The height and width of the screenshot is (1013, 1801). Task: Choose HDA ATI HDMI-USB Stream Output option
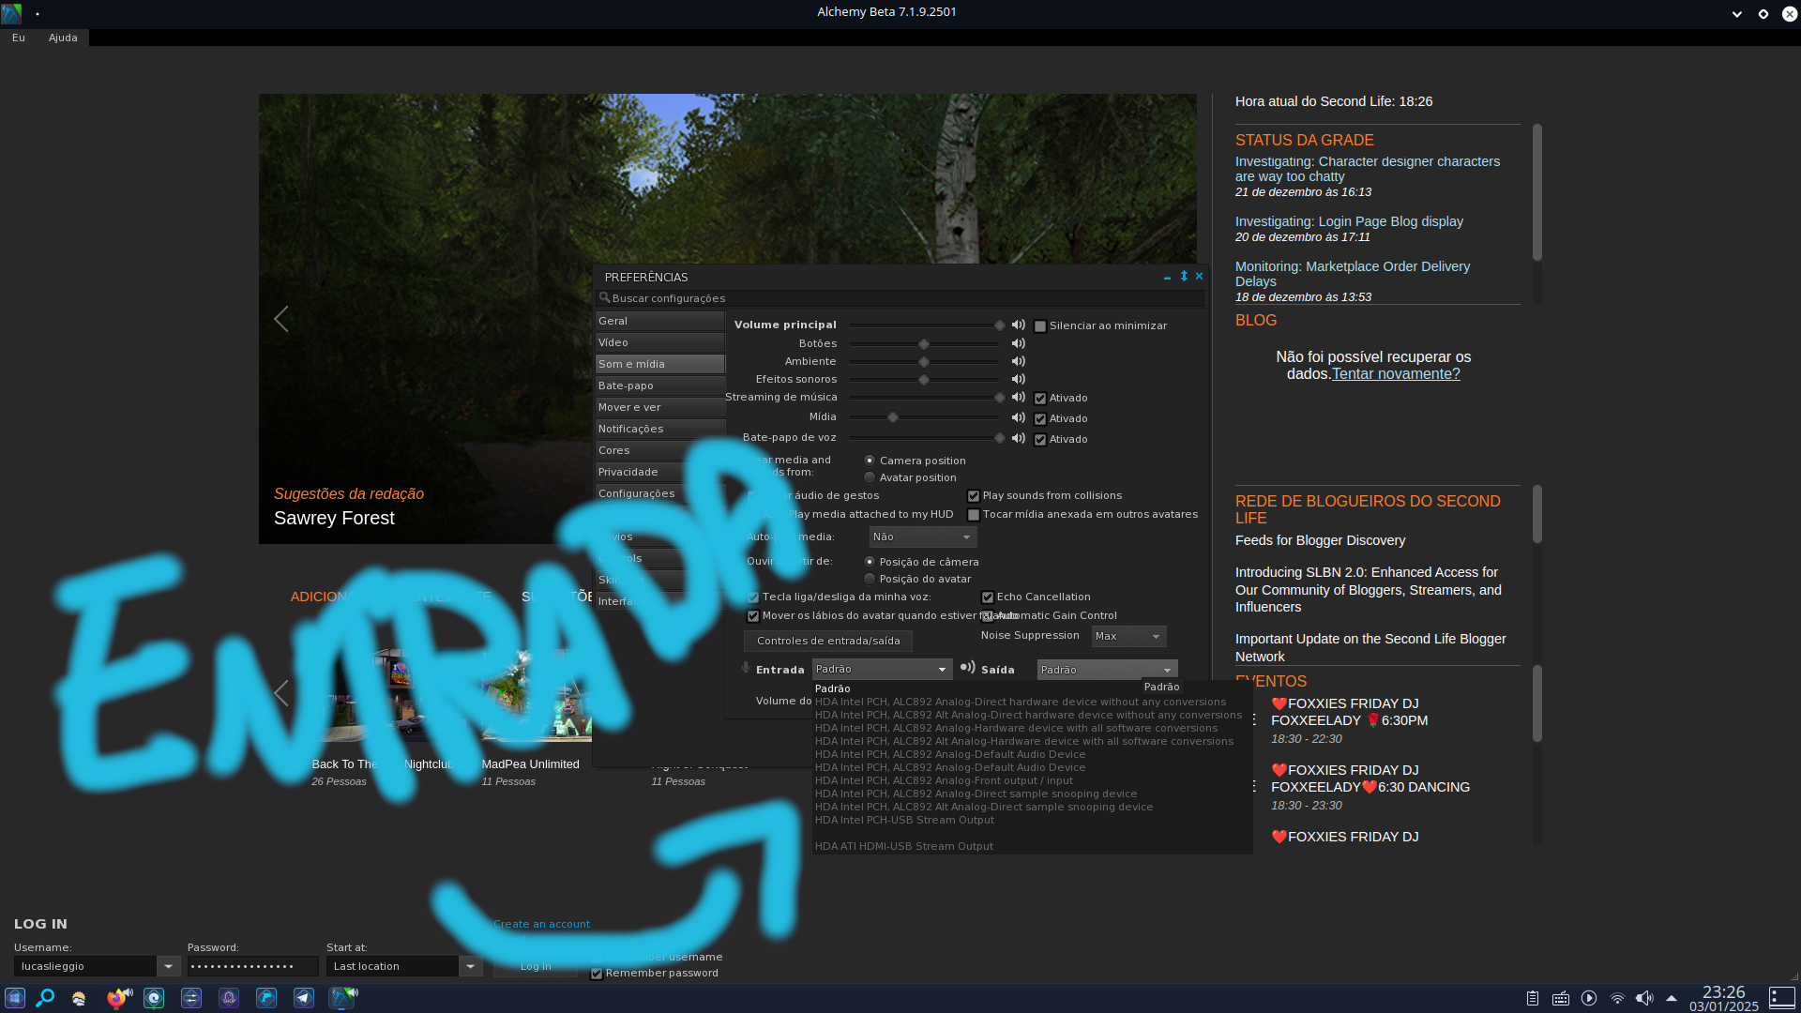coord(1032,846)
